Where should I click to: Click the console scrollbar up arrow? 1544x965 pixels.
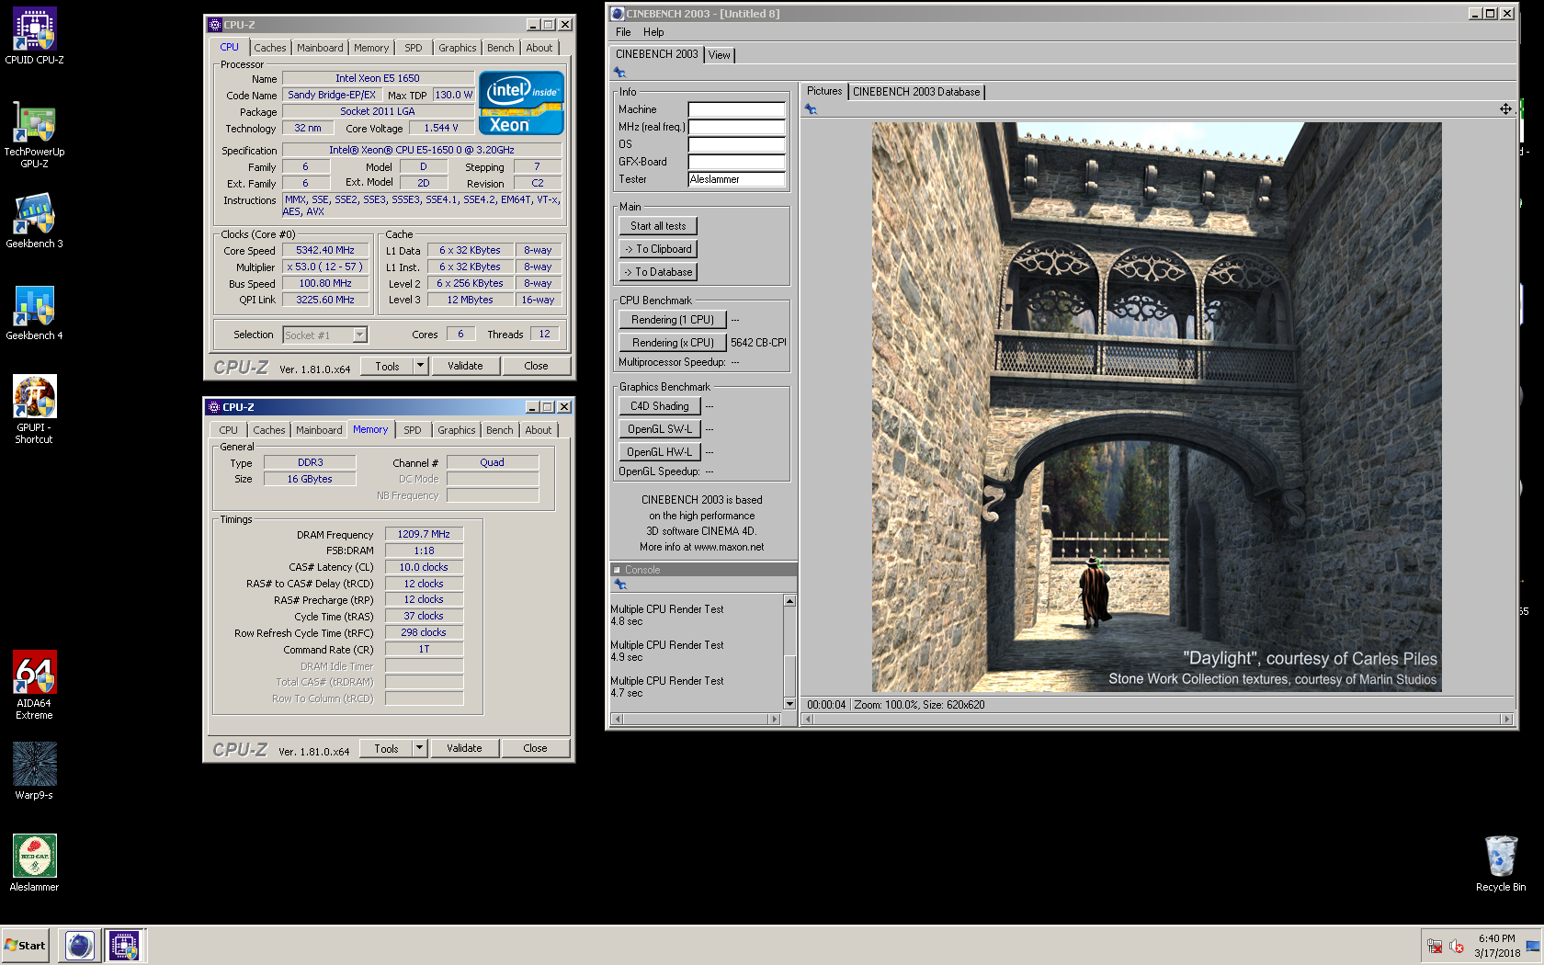[789, 600]
